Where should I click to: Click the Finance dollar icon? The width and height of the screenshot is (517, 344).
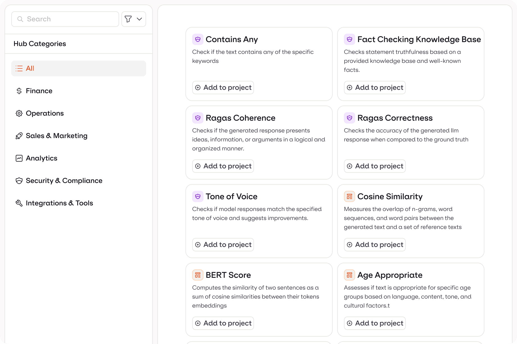(x=19, y=91)
